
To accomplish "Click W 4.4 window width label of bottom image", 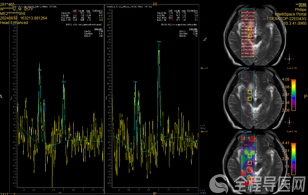I will tap(203, 193).
